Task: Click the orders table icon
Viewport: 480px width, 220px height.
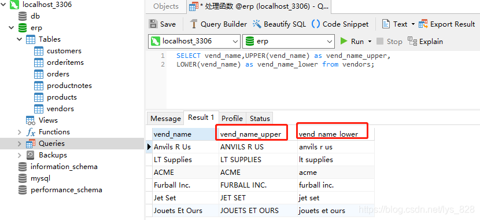Action: tap(39, 75)
